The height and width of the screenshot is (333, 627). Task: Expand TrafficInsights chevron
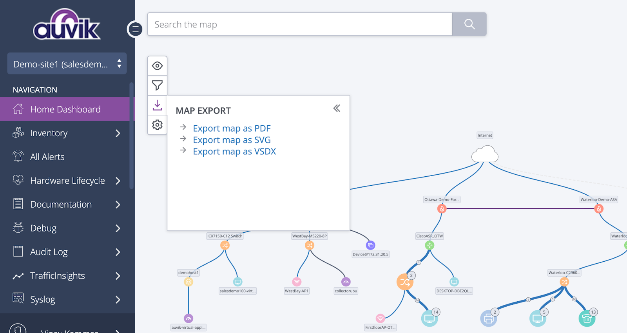[x=118, y=276]
